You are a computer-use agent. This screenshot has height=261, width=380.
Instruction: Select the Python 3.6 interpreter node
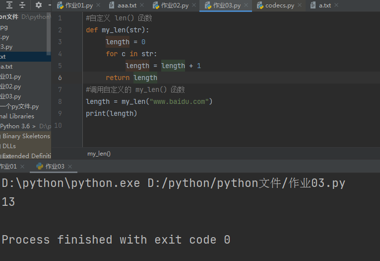click(x=17, y=126)
